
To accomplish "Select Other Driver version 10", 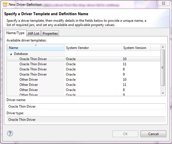I will 29,80.
